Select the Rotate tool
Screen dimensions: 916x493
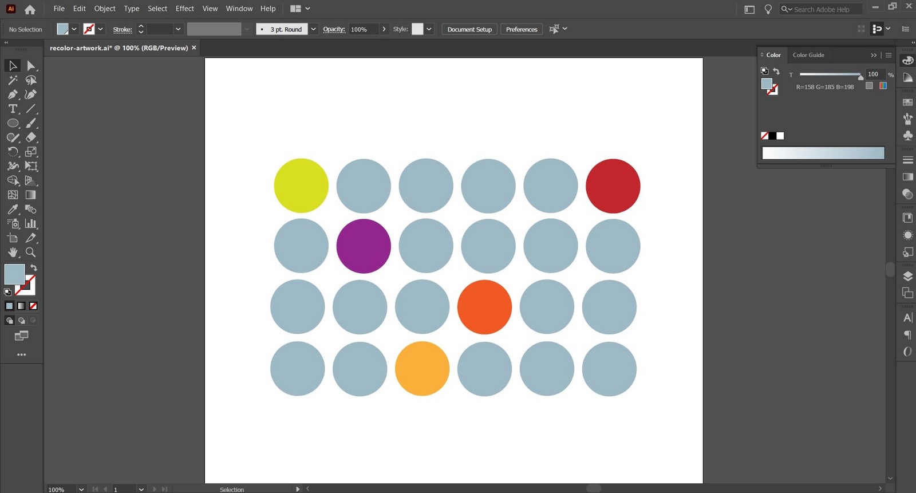pos(13,152)
